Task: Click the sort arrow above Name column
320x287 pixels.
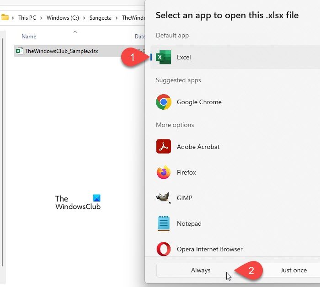Action: 75,32
